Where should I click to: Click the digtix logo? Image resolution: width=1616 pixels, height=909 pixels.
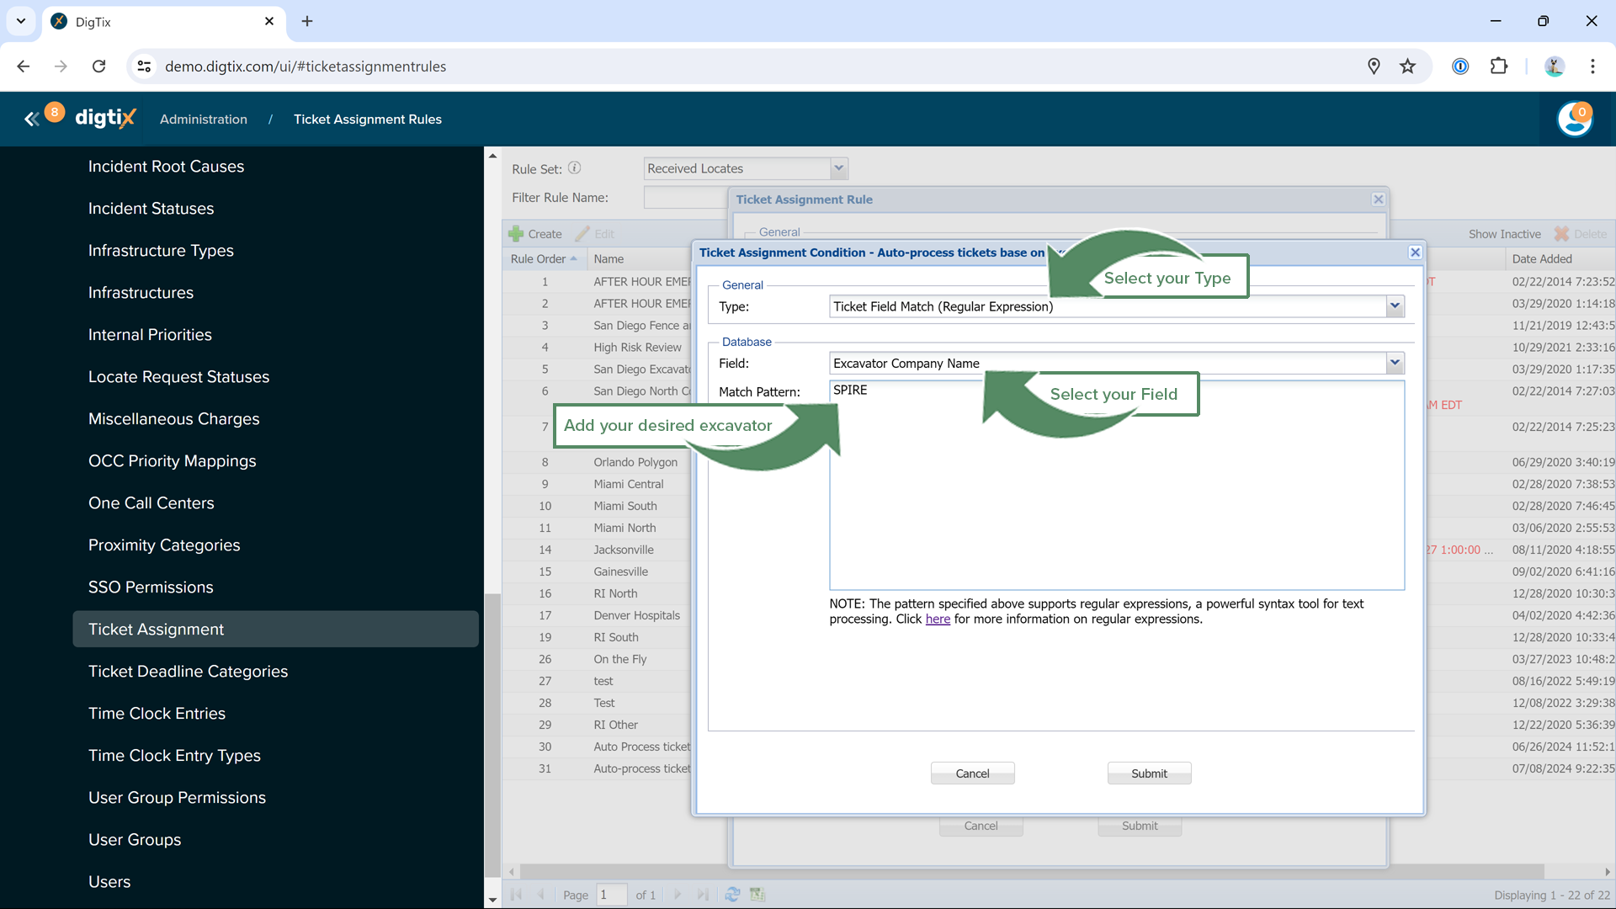(105, 118)
